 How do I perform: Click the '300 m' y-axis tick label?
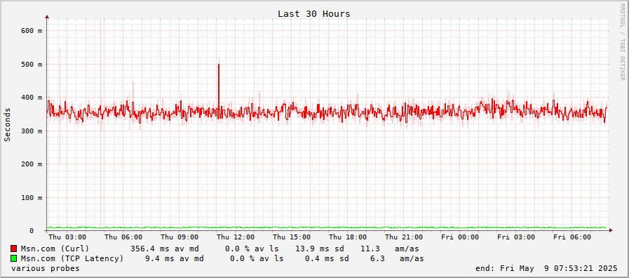(32, 131)
